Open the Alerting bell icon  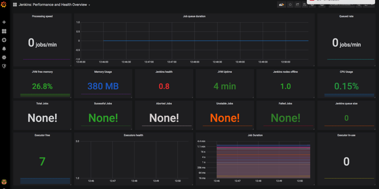click(4, 49)
